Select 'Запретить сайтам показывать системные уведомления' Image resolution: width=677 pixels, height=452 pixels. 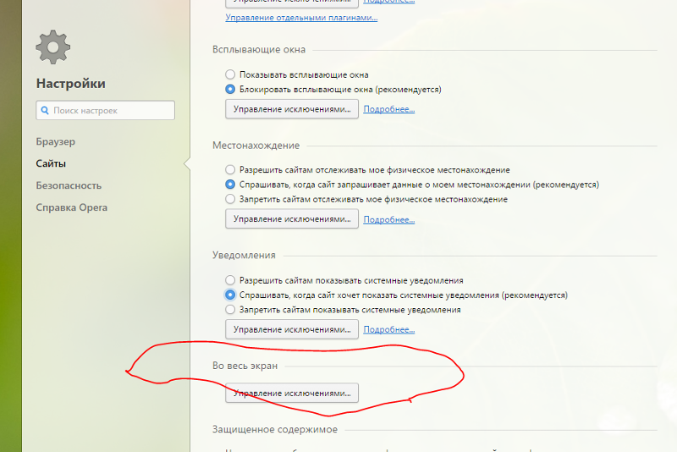(230, 310)
